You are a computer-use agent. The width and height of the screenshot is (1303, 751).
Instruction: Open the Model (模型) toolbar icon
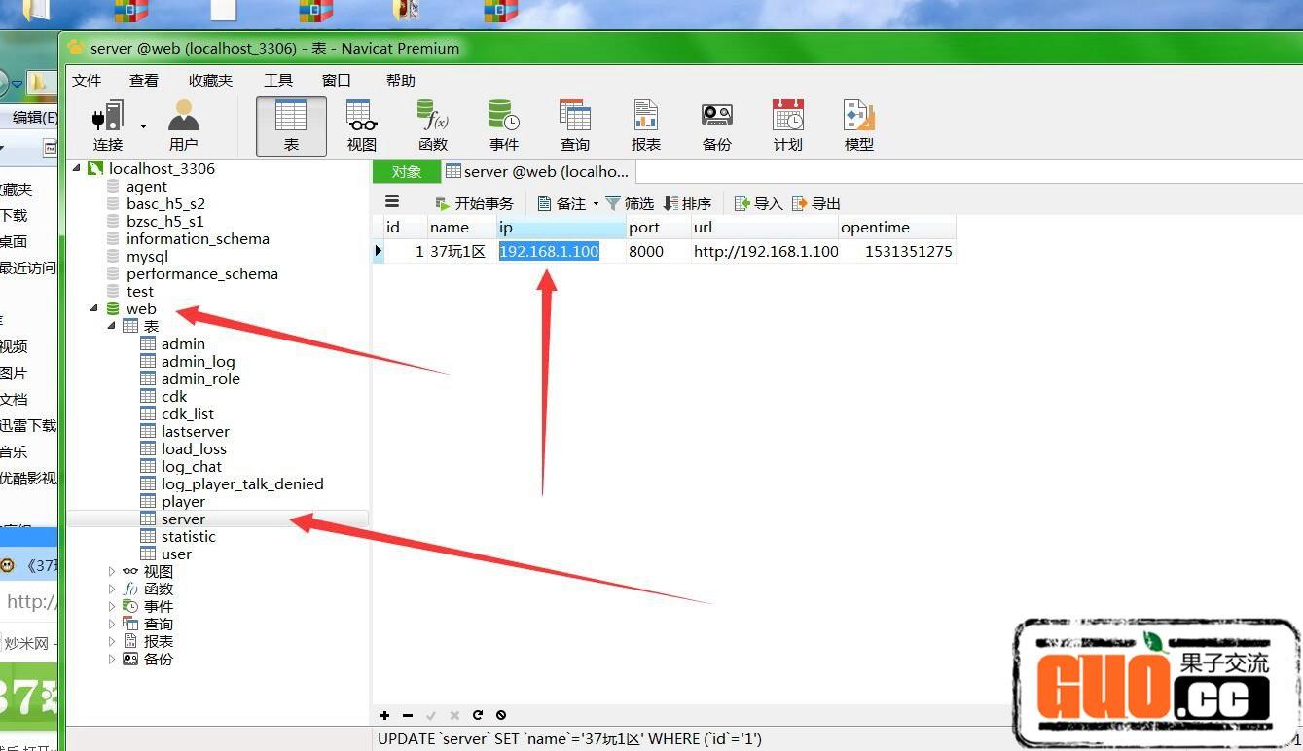pos(859,125)
